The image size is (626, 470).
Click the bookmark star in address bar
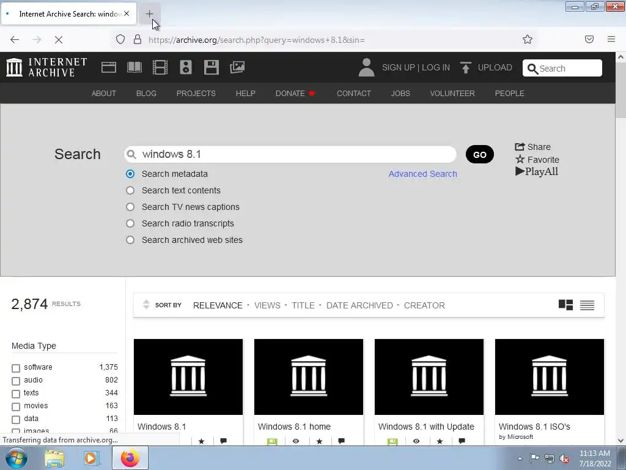pyautogui.click(x=528, y=39)
